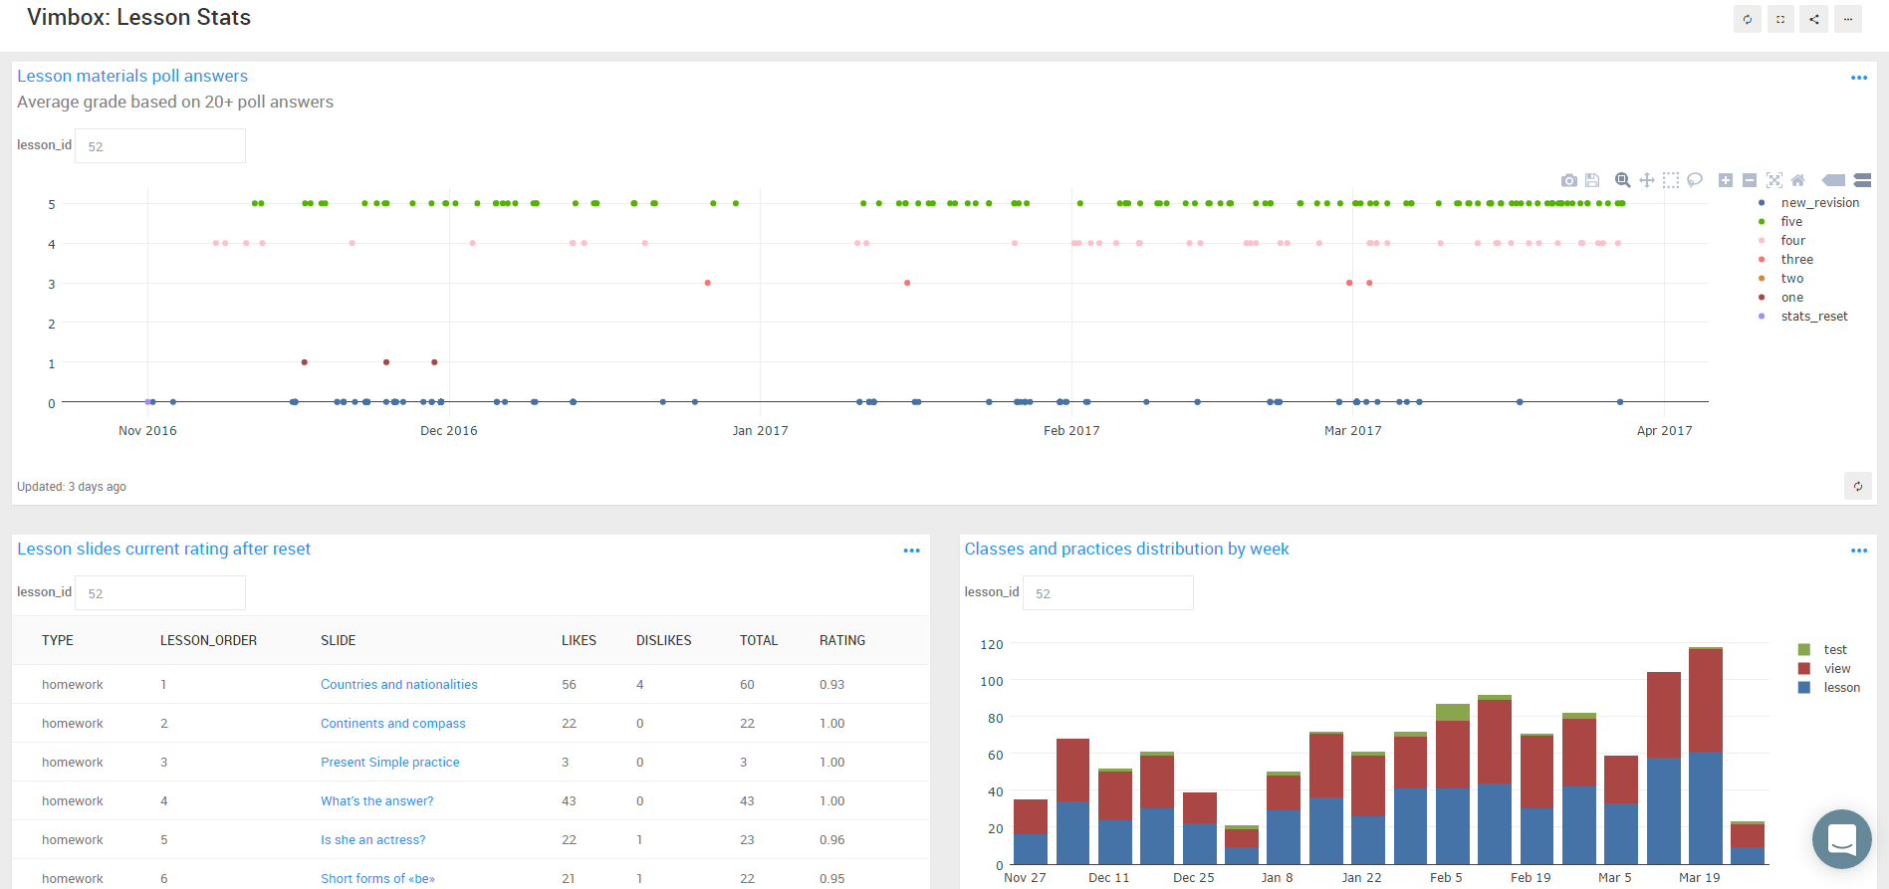Viewport: 1889px width, 889px height.
Task: Toggle 'five' series in poll legend
Action: pos(1790,222)
